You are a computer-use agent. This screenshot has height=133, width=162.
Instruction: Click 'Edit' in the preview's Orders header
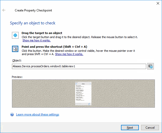pyautogui.click(x=76, y=83)
